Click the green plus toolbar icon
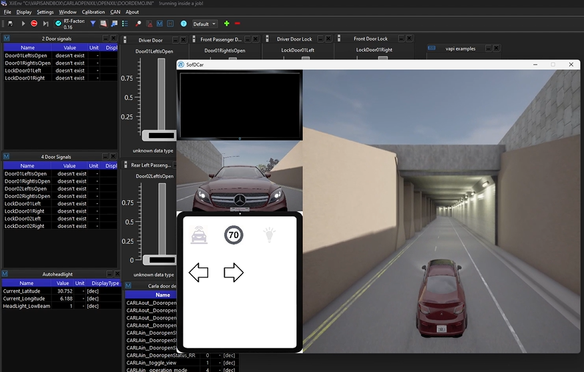The height and width of the screenshot is (372, 584). click(x=227, y=24)
